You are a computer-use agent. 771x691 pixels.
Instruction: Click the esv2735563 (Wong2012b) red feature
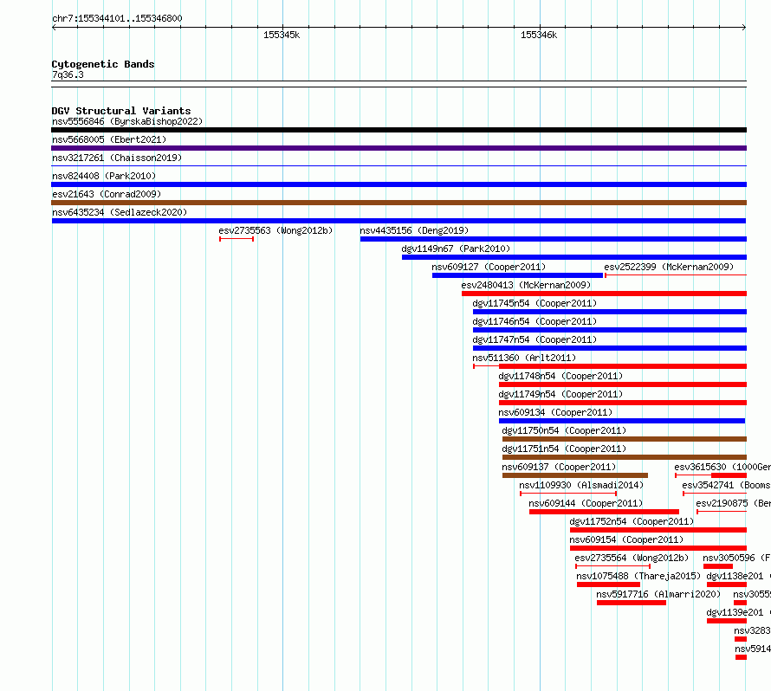click(x=236, y=239)
